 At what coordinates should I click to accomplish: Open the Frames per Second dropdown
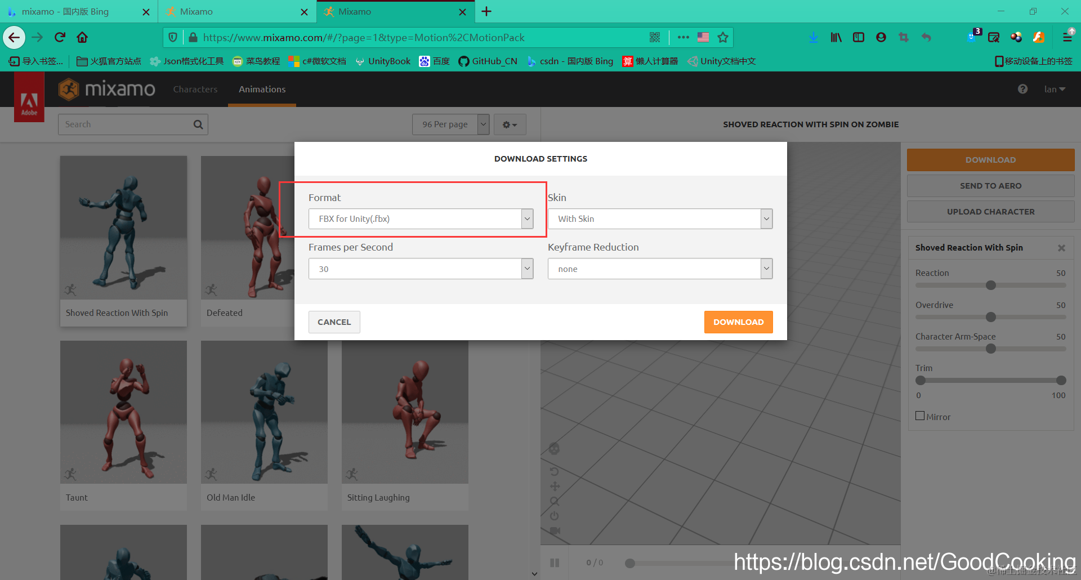(421, 269)
